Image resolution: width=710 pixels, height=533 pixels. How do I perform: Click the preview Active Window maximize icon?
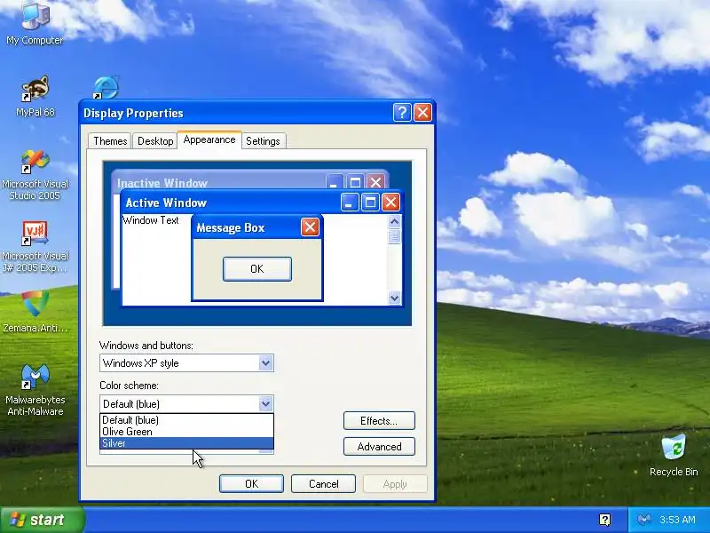click(370, 203)
